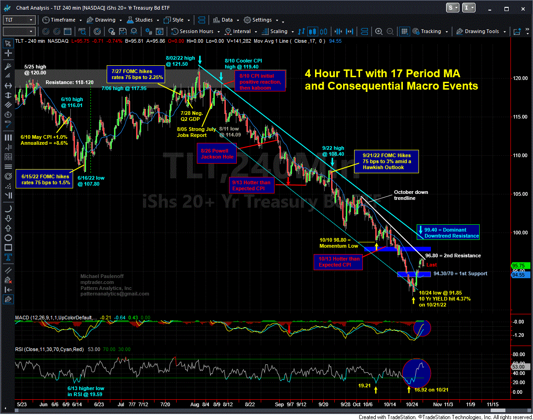The height and width of the screenshot is (420, 533).
Task: Toggle the I mode button in title bar
Action: click(469, 8)
